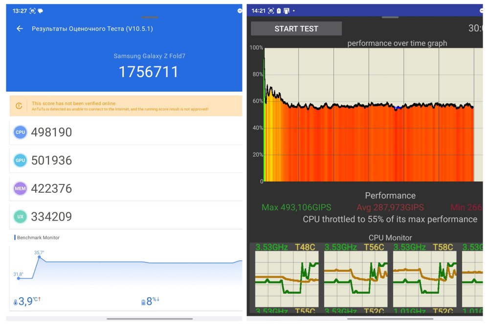Tap the battery drain 8% icon
Screen dimensions: 489x325
click(143, 302)
